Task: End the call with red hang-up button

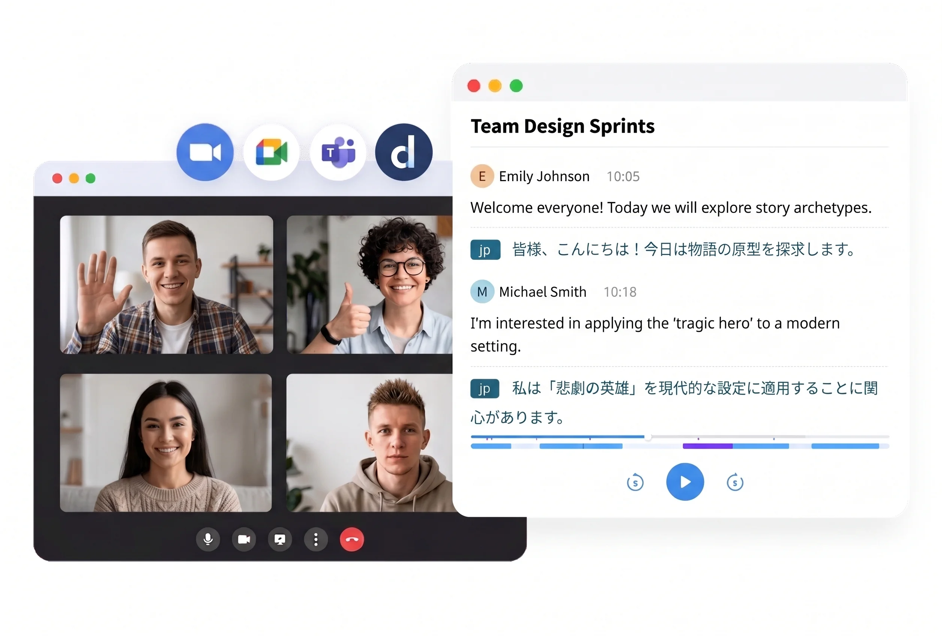Action: tap(352, 539)
